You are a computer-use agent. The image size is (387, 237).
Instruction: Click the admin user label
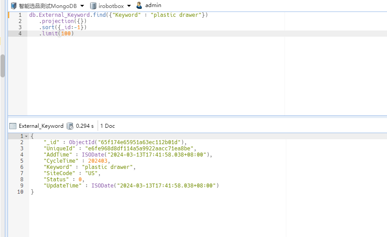[153, 5]
